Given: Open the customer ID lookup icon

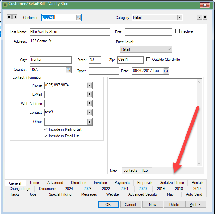Looking at the screenshot, I should (x=78, y=18).
